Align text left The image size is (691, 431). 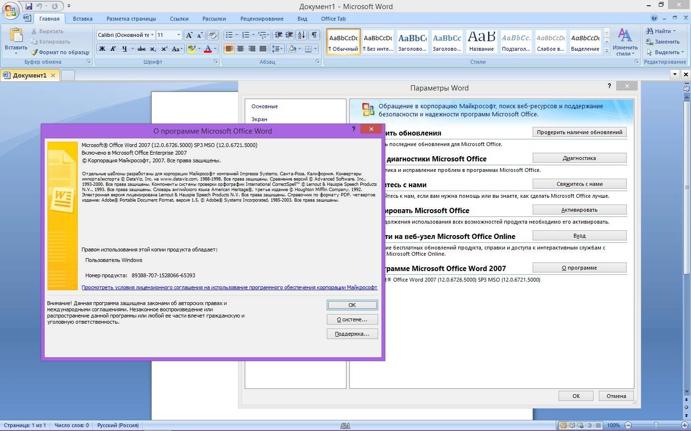(x=229, y=49)
